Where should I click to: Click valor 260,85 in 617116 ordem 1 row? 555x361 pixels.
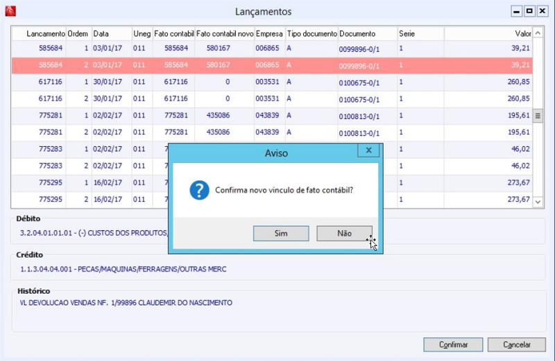click(x=518, y=82)
